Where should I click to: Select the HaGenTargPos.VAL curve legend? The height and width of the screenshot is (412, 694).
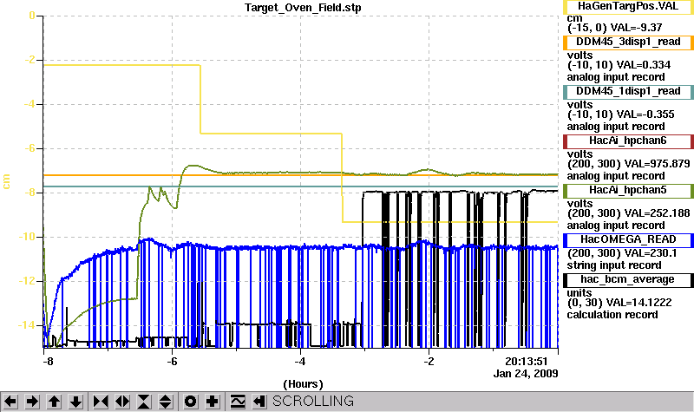pyautogui.click(x=628, y=7)
